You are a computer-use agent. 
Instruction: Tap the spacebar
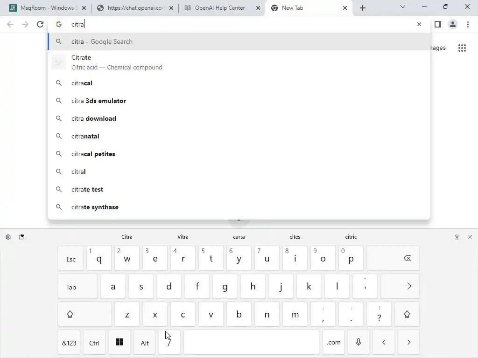[x=252, y=342]
